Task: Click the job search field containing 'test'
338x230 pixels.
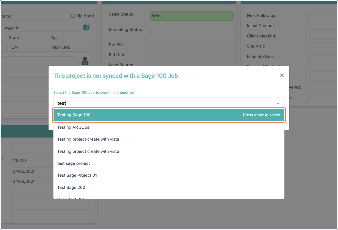Action: tap(169, 103)
